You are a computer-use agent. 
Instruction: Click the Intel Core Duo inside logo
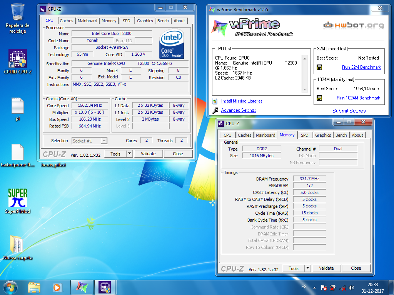coord(172,45)
